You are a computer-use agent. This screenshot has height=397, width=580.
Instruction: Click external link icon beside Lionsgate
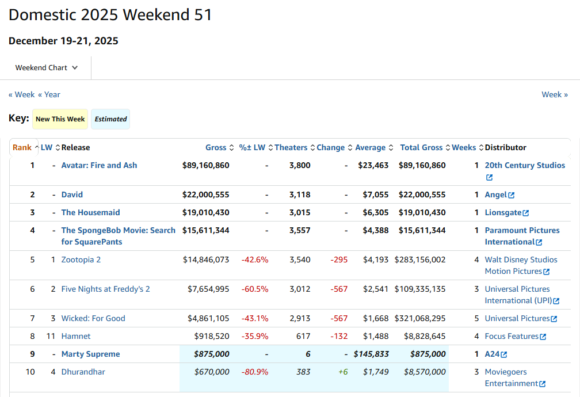click(525, 213)
